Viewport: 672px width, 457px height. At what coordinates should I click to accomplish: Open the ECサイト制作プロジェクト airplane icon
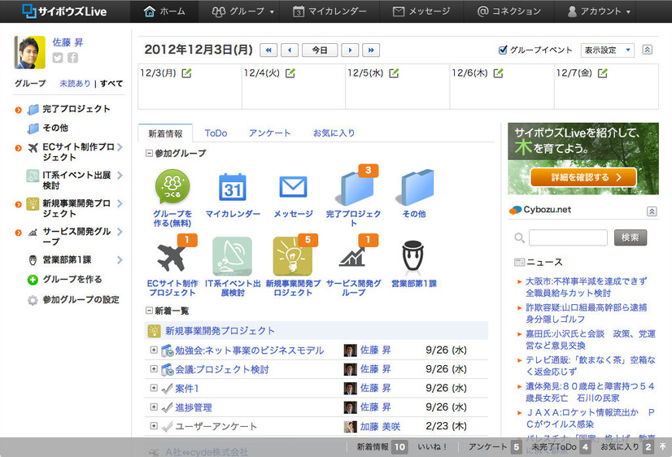[172, 256]
